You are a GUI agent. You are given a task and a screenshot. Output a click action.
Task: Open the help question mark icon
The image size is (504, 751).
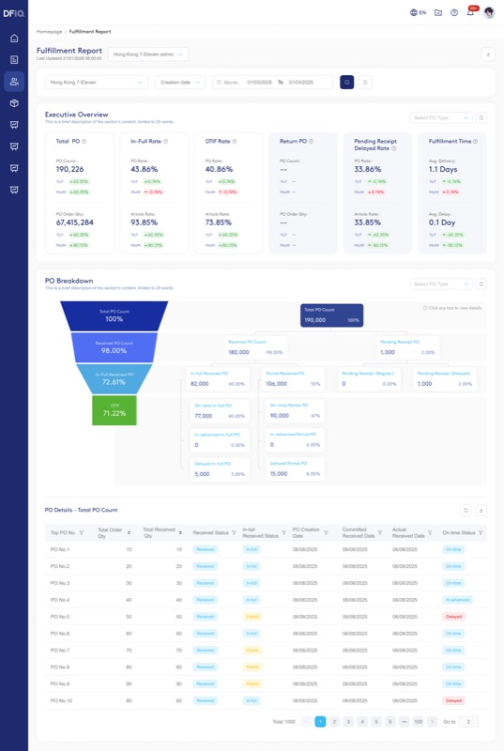tap(454, 12)
